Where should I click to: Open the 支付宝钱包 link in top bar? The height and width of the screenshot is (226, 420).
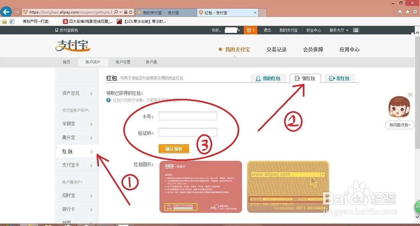click(66, 30)
